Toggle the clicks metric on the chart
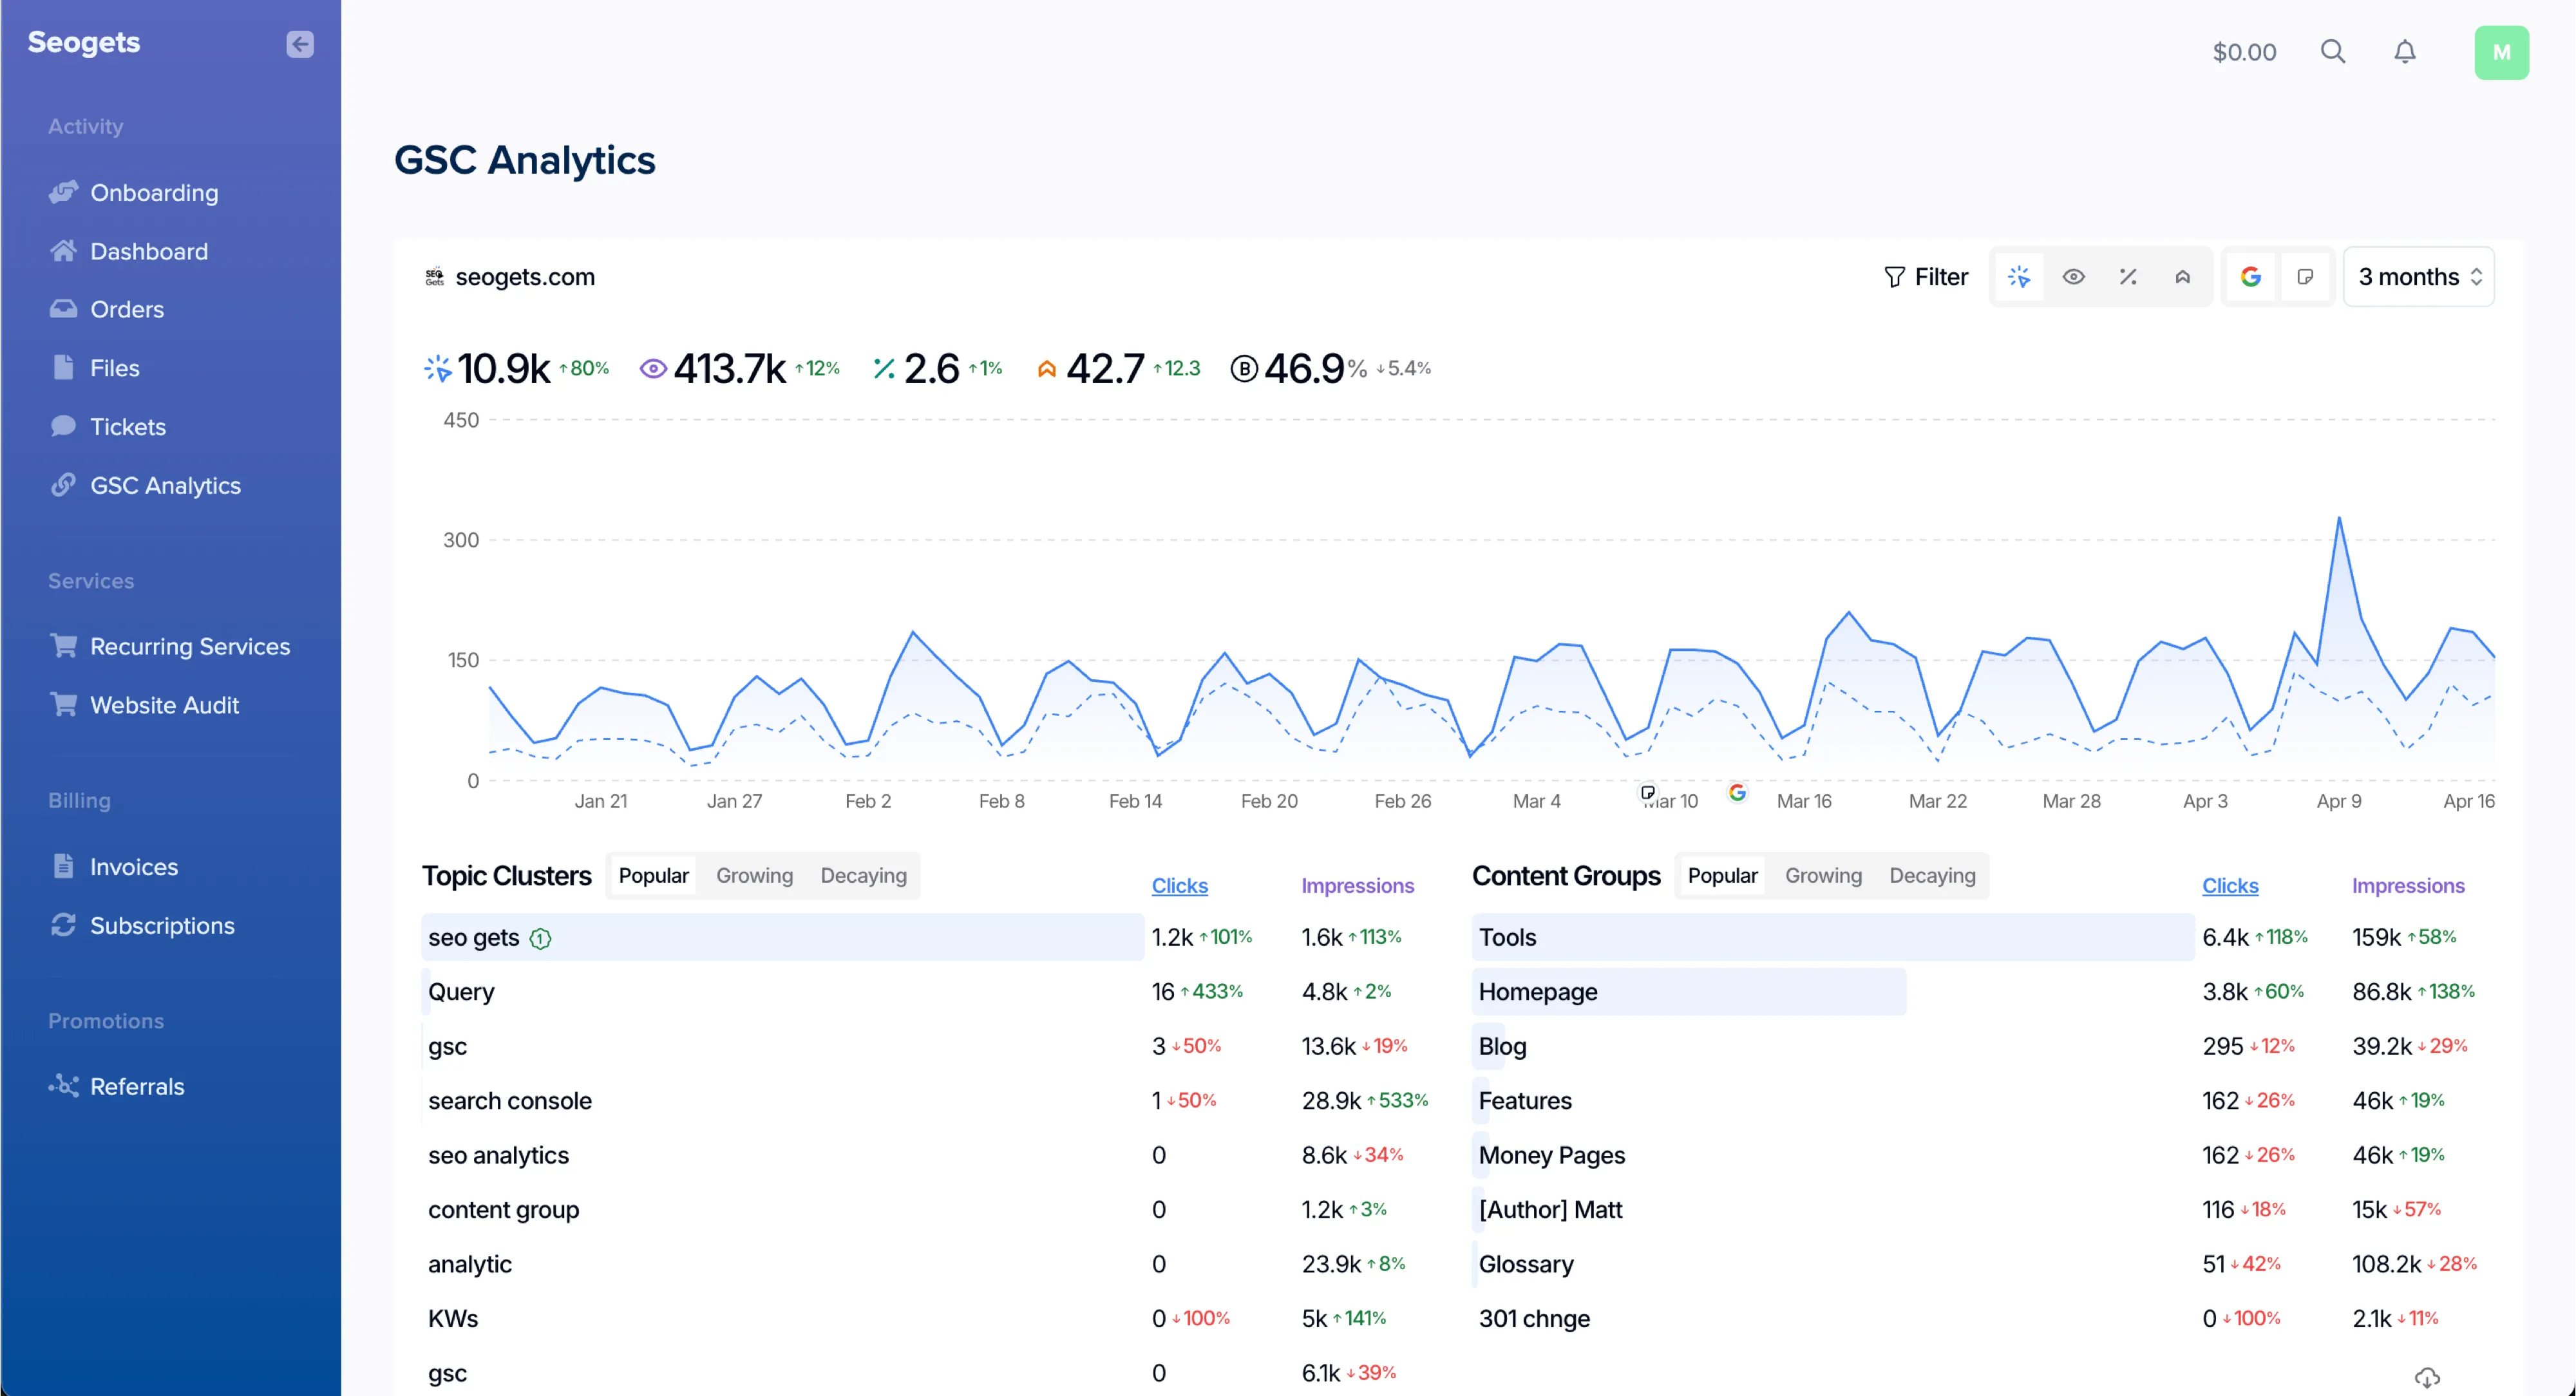The image size is (2576, 1396). (2019, 277)
